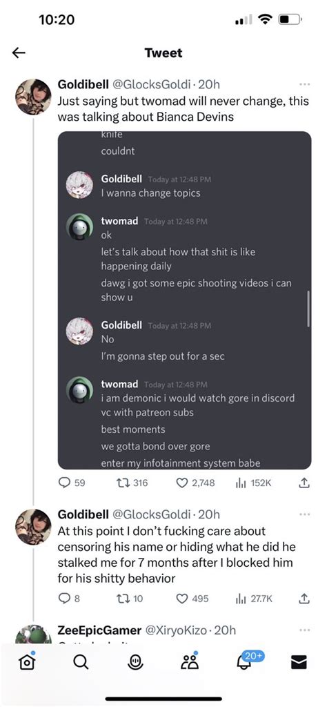Tap the back arrow in the header
This screenshot has width=327, height=707.
[19, 52]
